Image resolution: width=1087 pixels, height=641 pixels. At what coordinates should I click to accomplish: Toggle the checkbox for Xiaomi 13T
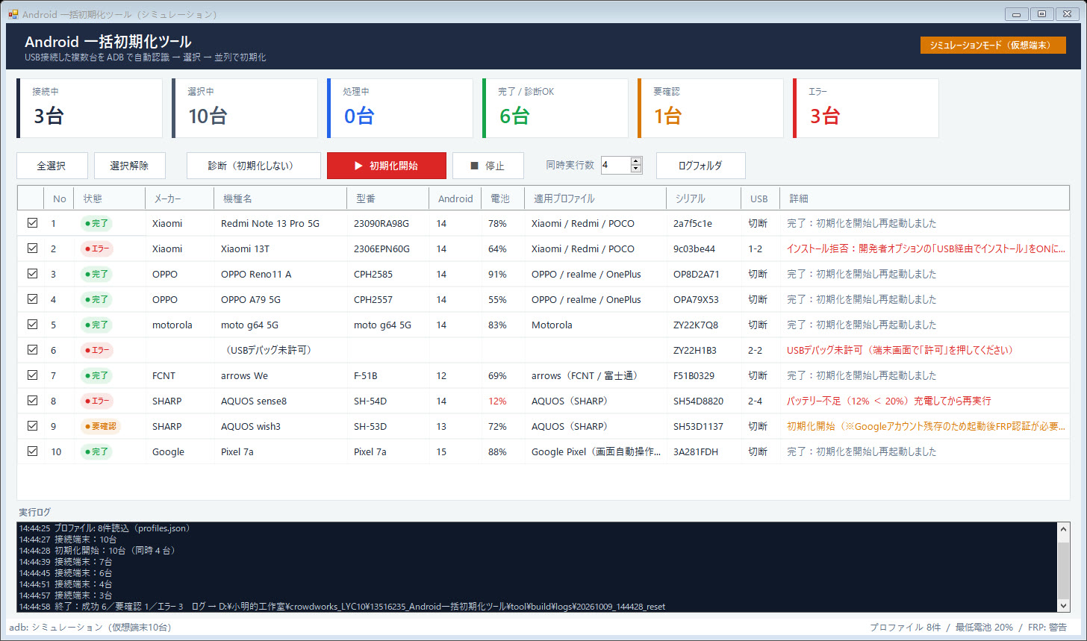pos(32,248)
